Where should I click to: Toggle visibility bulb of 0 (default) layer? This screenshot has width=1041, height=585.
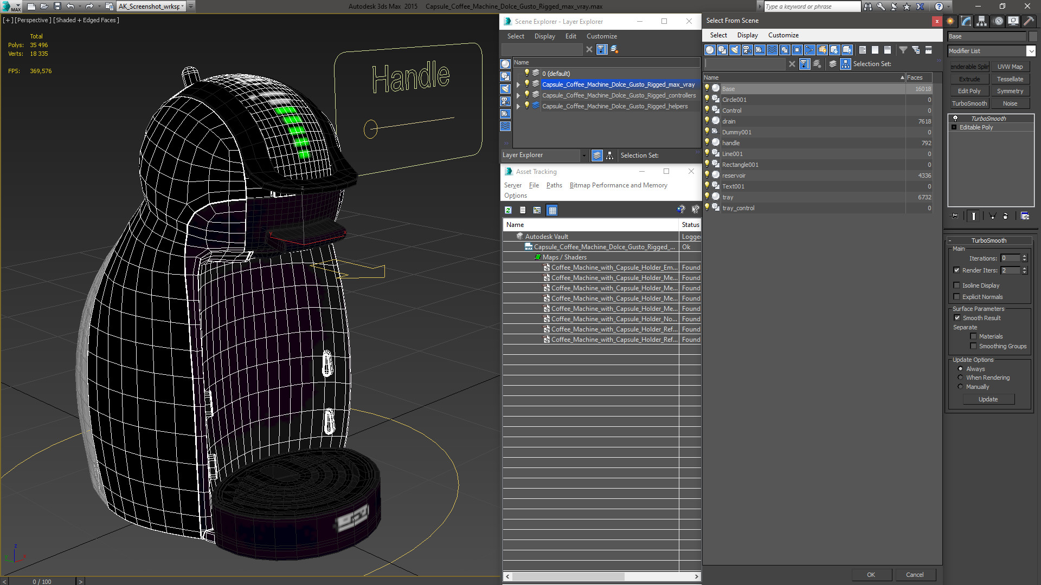[x=526, y=73]
